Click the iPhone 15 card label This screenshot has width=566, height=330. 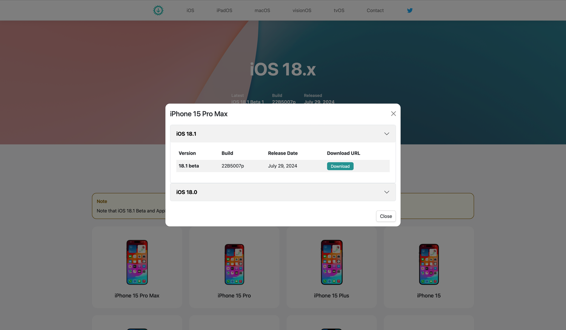point(429,296)
